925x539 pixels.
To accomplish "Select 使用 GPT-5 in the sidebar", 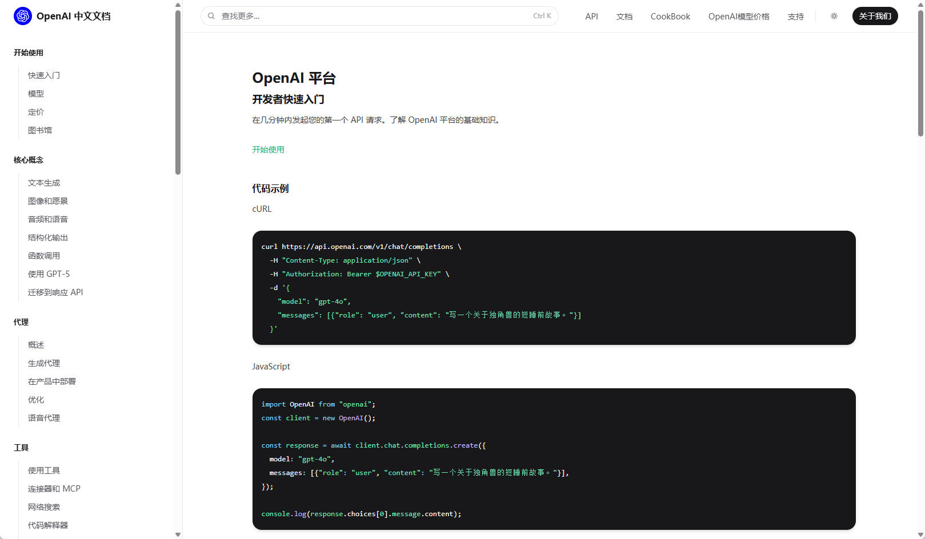I will (x=49, y=274).
